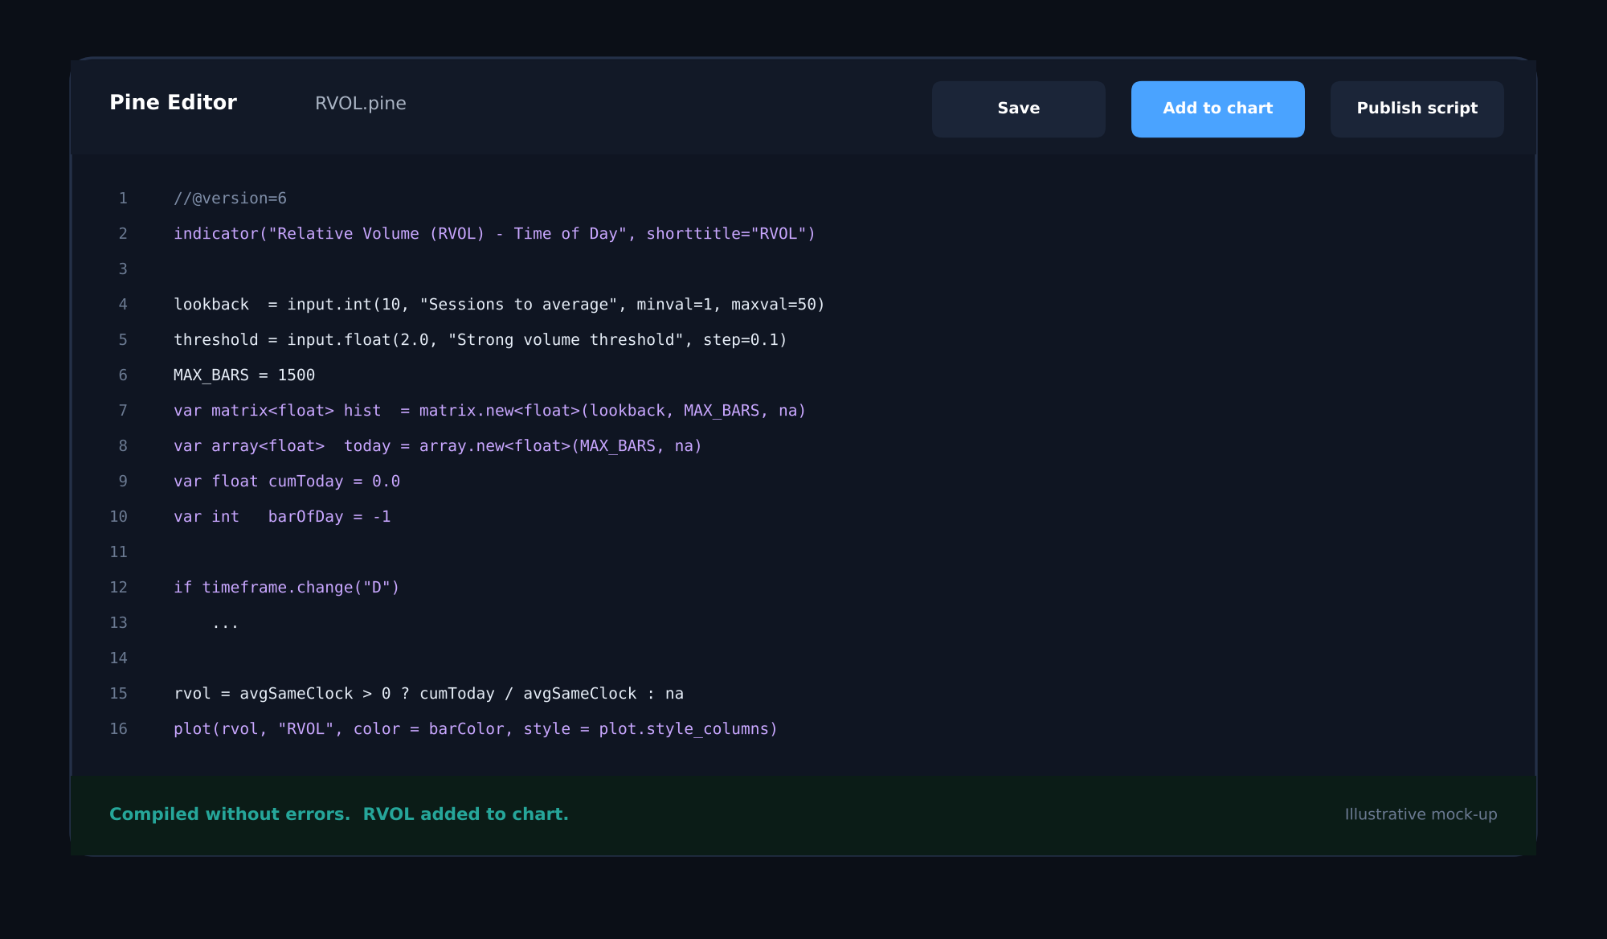Viewport: 1607px width, 939px height.
Task: Click the var float cumToday line
Action: [287, 481]
